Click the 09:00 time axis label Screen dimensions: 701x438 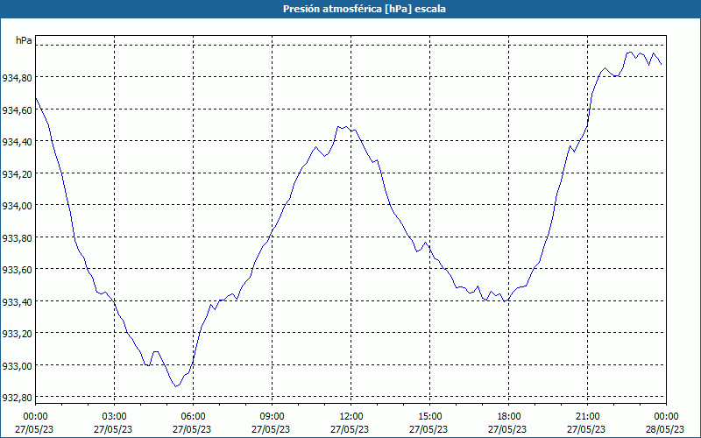point(272,417)
